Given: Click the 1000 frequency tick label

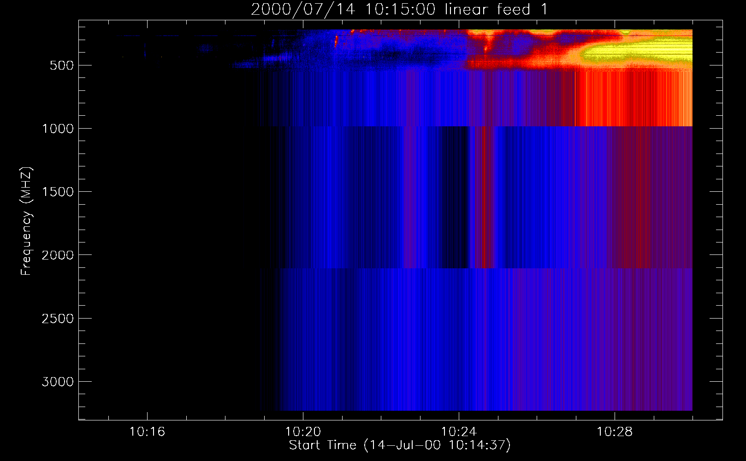Looking at the screenshot, I should tap(58, 129).
